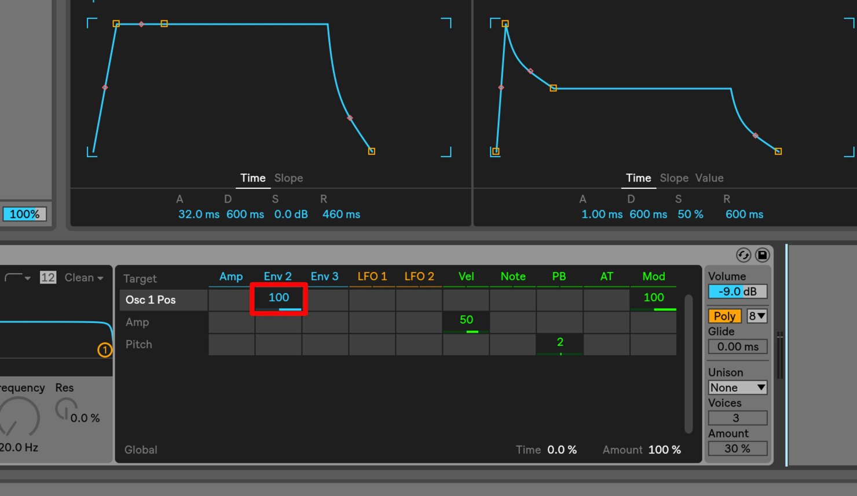Screen dimensions: 857x496
Task: Click the Env 2 release slope diamond
Action: point(755,136)
